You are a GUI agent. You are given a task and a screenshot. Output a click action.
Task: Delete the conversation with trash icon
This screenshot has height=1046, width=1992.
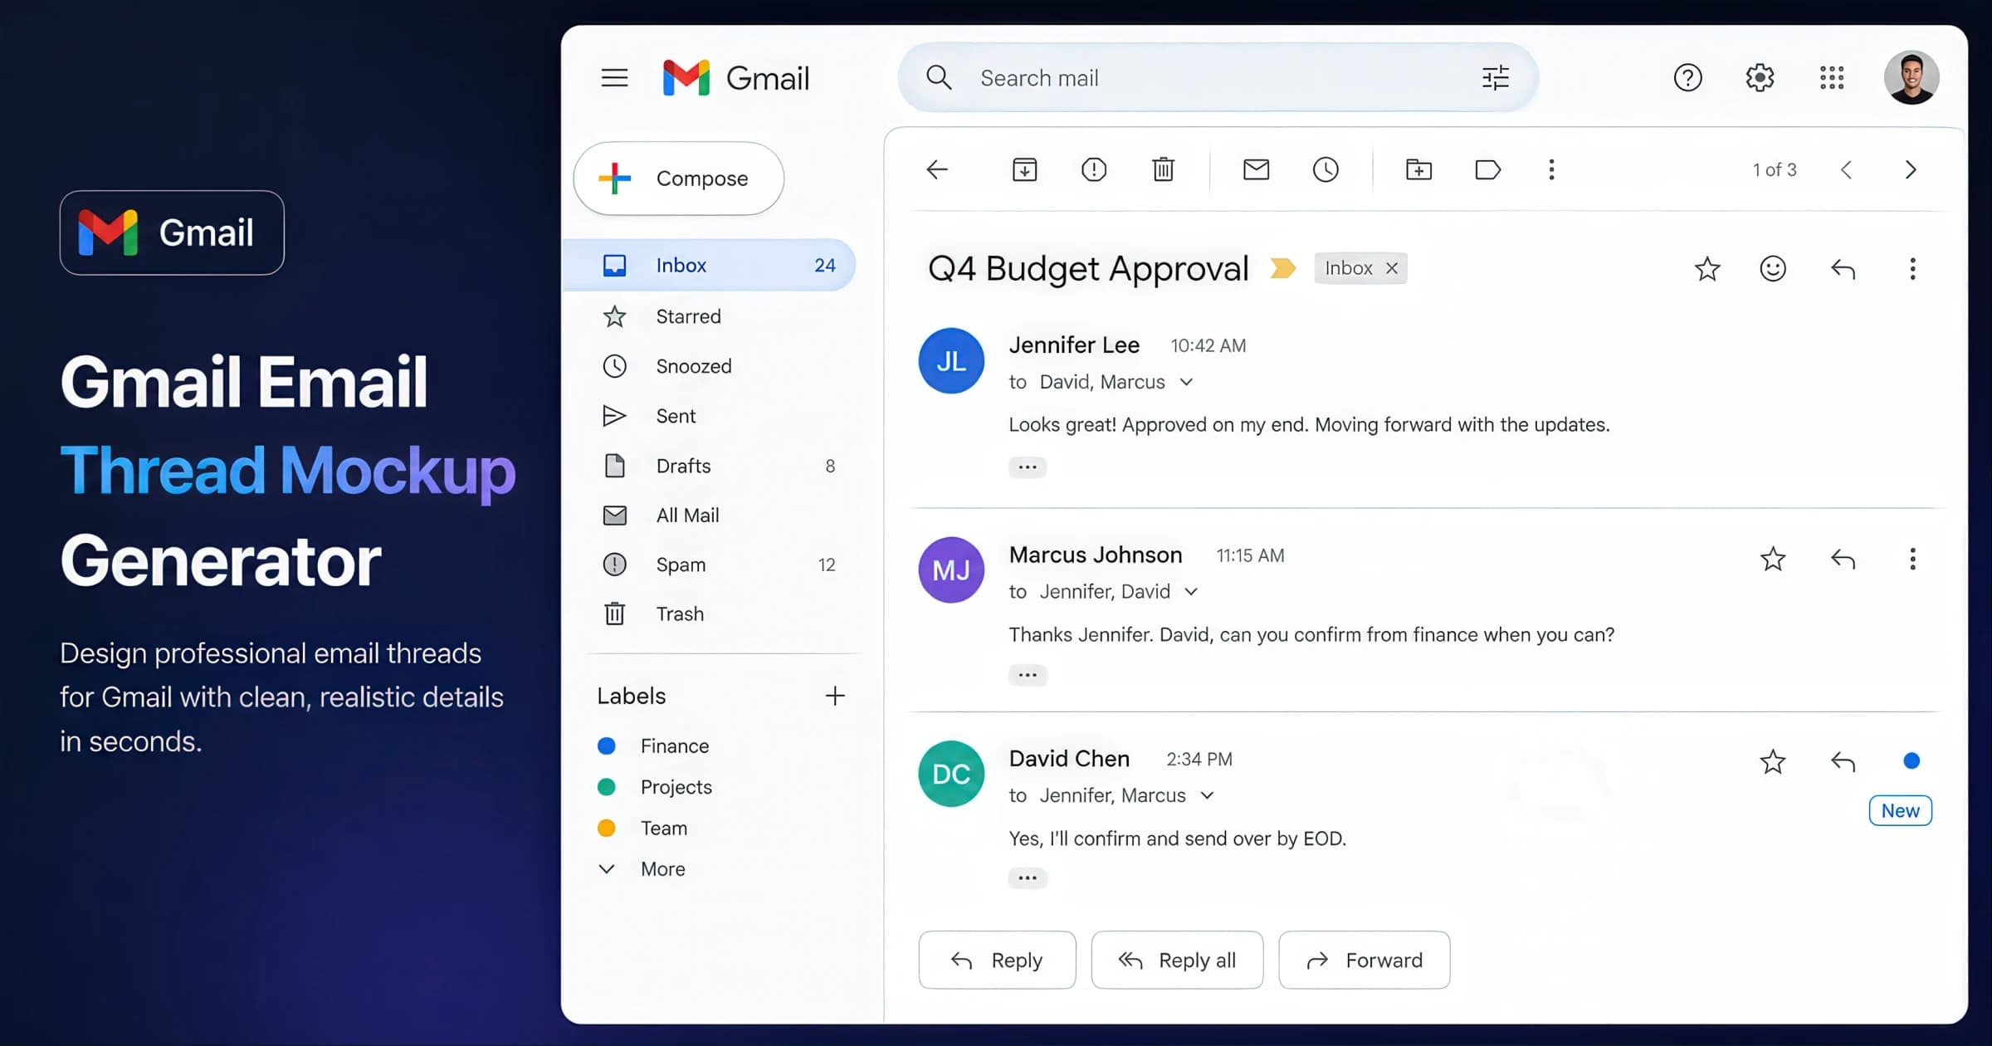coord(1163,169)
